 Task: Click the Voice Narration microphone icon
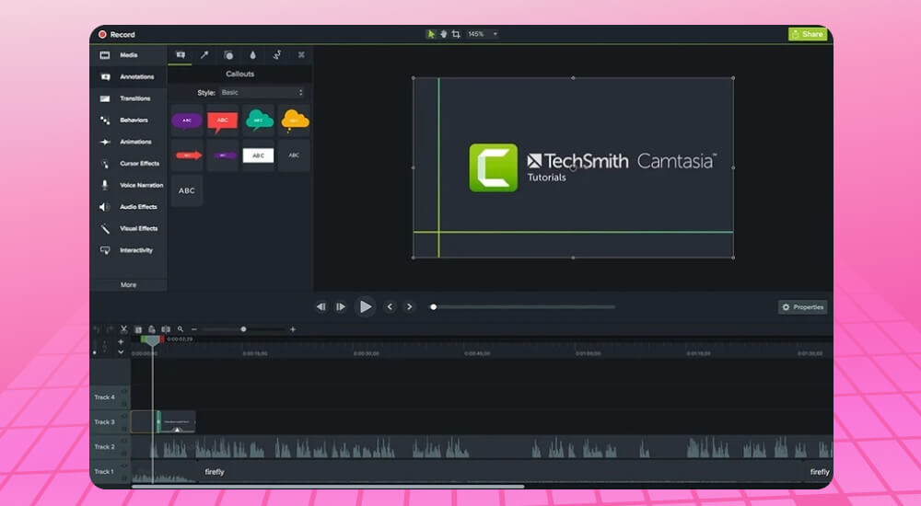coord(105,185)
